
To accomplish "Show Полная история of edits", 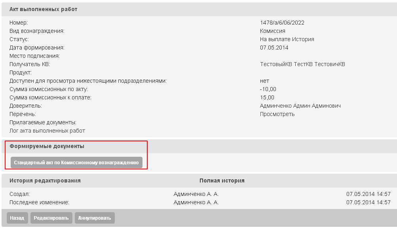I will (222, 181).
